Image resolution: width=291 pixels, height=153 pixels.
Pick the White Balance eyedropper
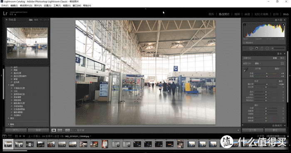pyautogui.click(x=246, y=70)
